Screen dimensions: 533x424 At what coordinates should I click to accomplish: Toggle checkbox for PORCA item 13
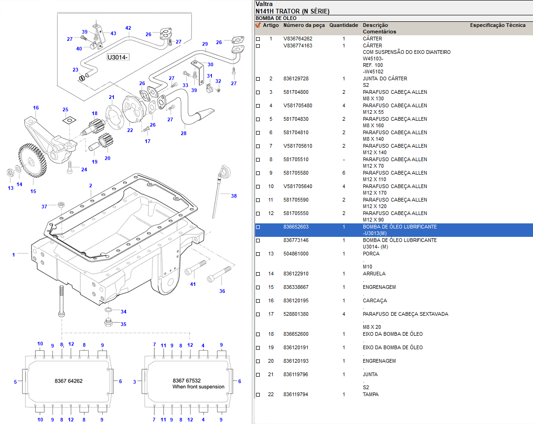tap(258, 254)
